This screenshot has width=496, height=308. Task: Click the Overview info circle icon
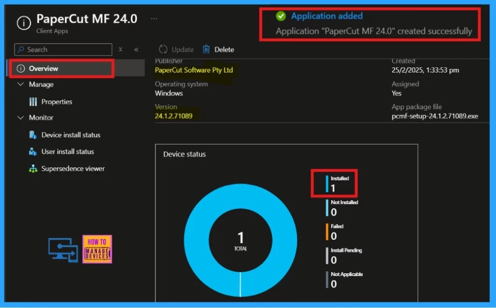pos(21,69)
